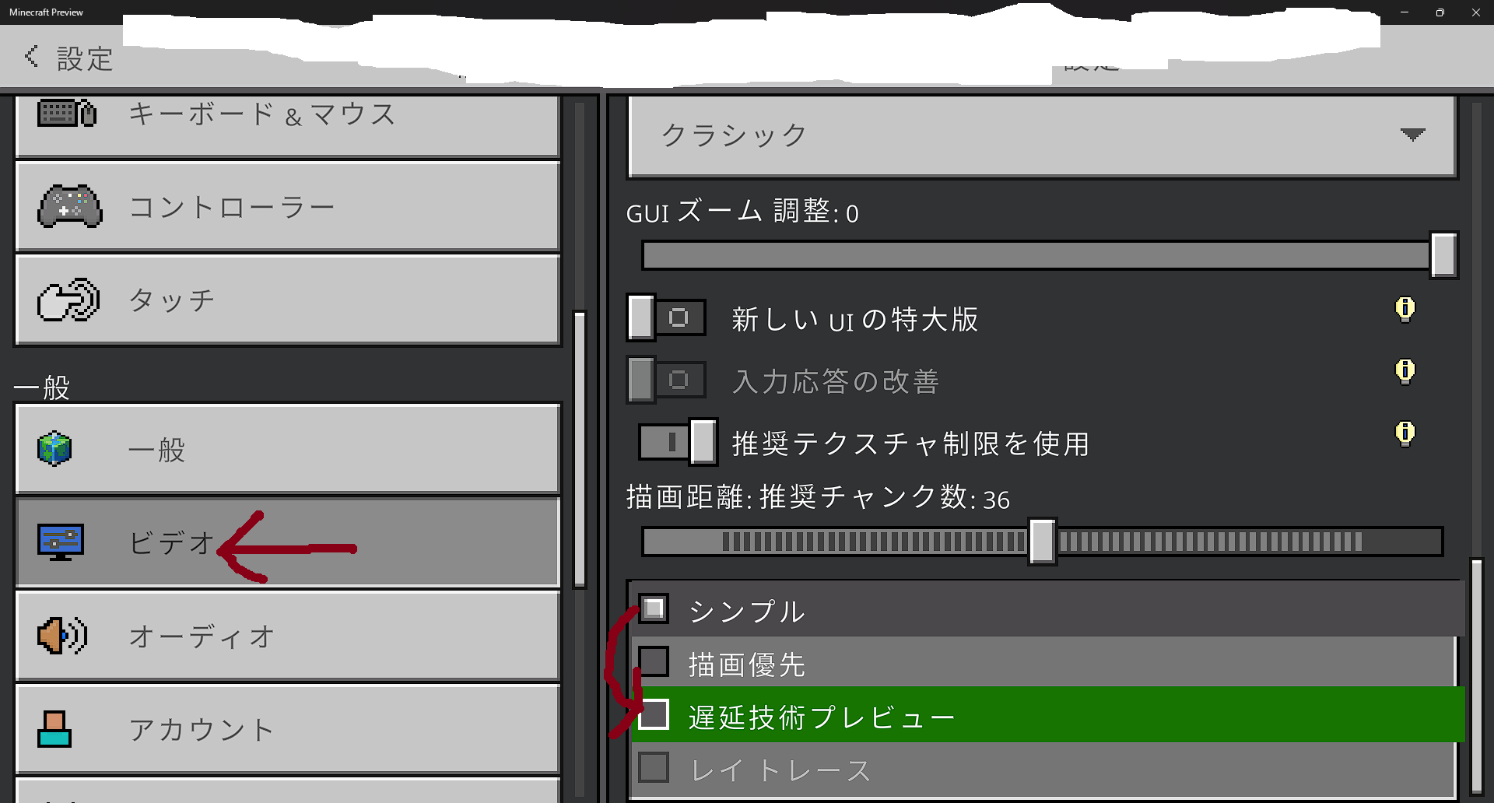
Task: Select the 描画優先 checkbox
Action: pos(654,661)
